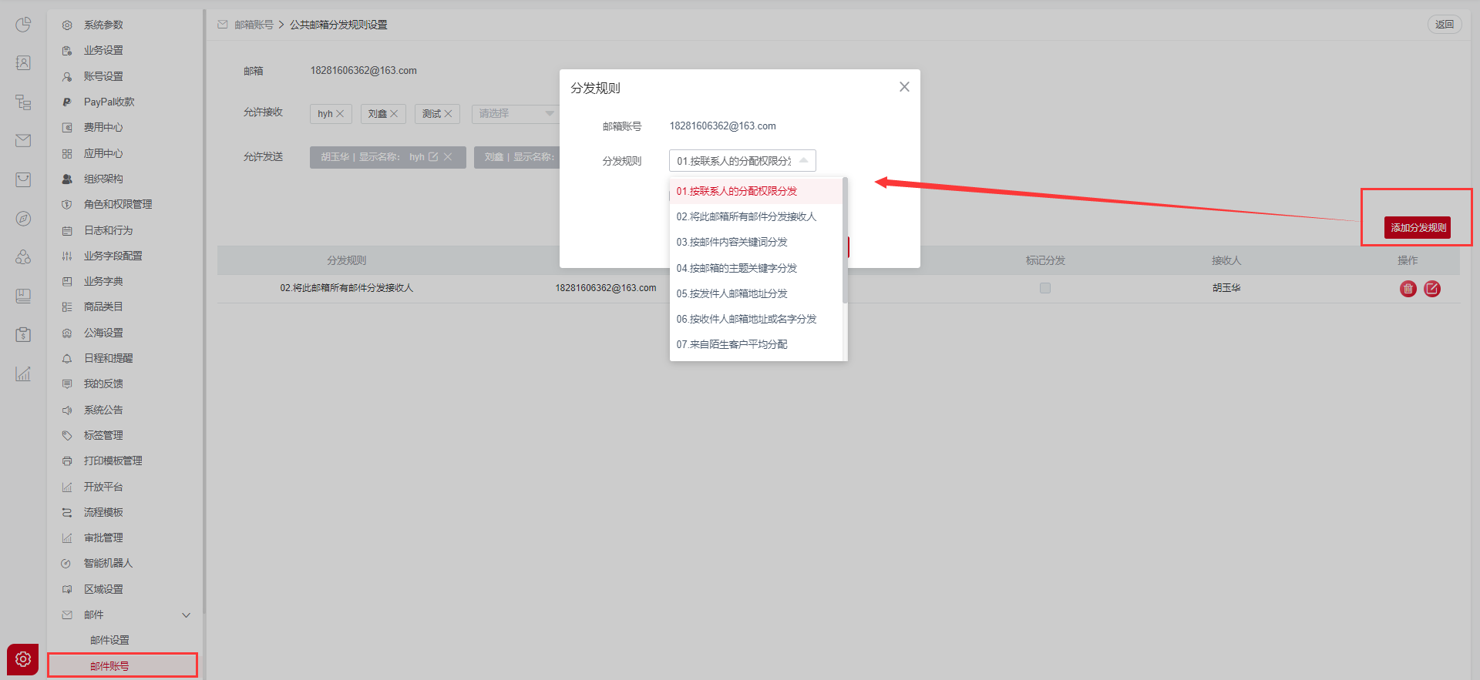Click the 返回 button at top right
This screenshot has width=1480, height=680.
click(1444, 25)
